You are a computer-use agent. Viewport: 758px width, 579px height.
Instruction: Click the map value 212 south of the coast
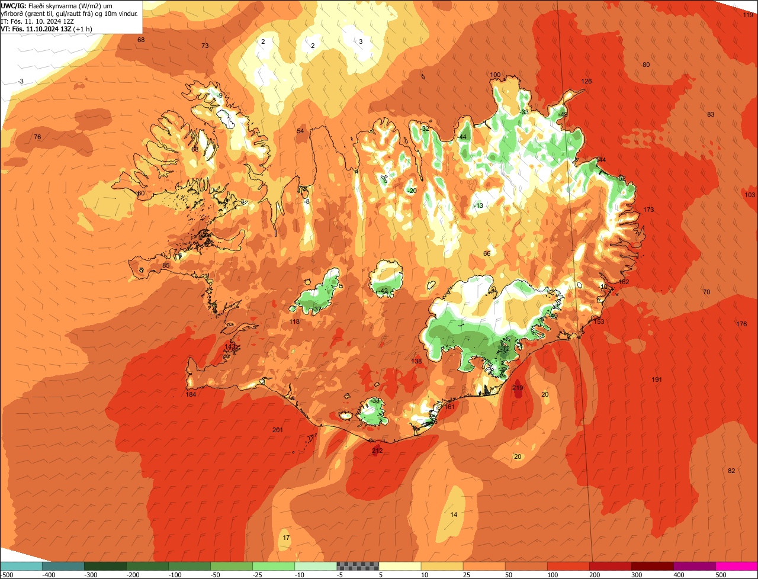377,451
